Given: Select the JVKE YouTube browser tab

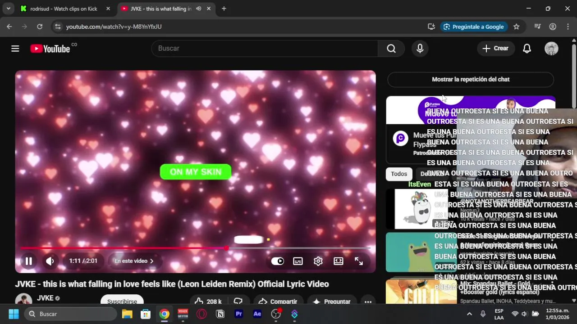Looking at the screenshot, I should 160,9.
